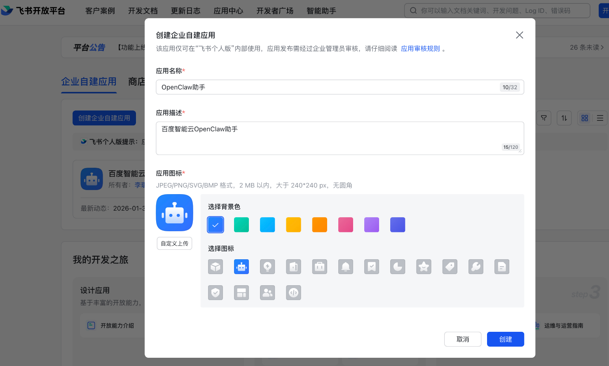
Task: Switch to list view layout
Action: pyautogui.click(x=600, y=118)
